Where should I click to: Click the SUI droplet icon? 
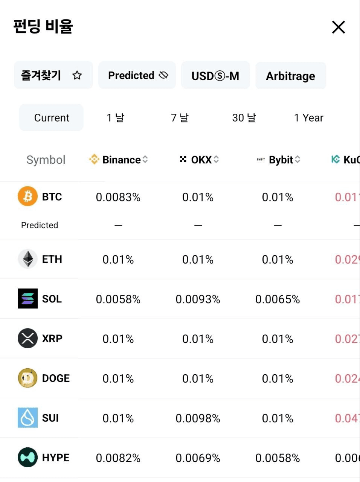pos(27,418)
